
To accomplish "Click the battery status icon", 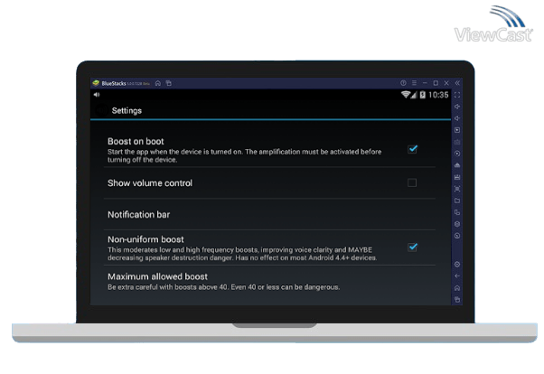I will [423, 95].
